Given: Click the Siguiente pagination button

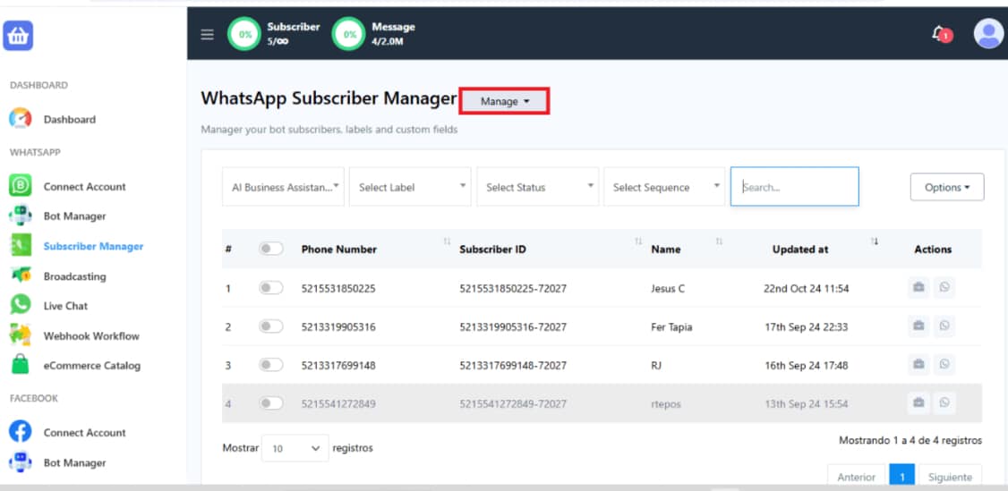Looking at the screenshot, I should point(949,477).
